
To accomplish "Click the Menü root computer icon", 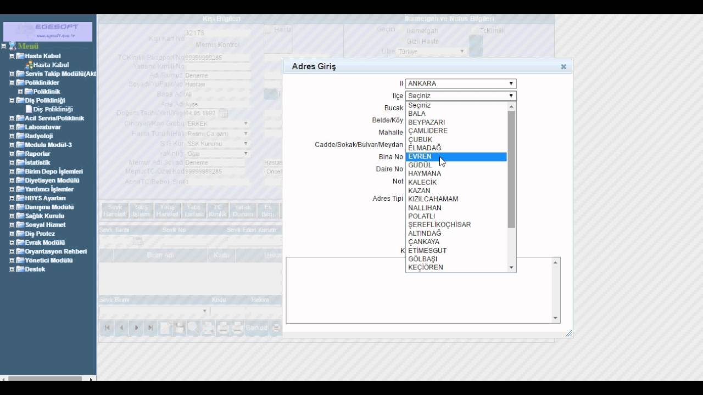I will [13, 47].
